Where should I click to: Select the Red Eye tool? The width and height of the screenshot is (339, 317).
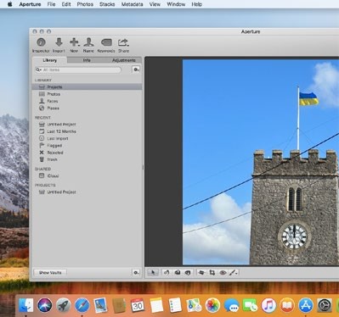pos(223,273)
